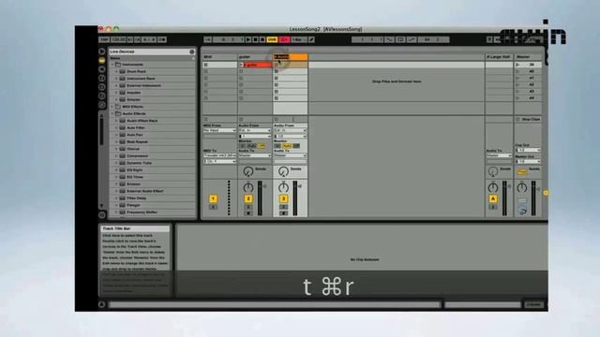The image size is (600, 337).
Task: Toggle the yellow OVR overdub button
Action: pyautogui.click(x=272, y=39)
